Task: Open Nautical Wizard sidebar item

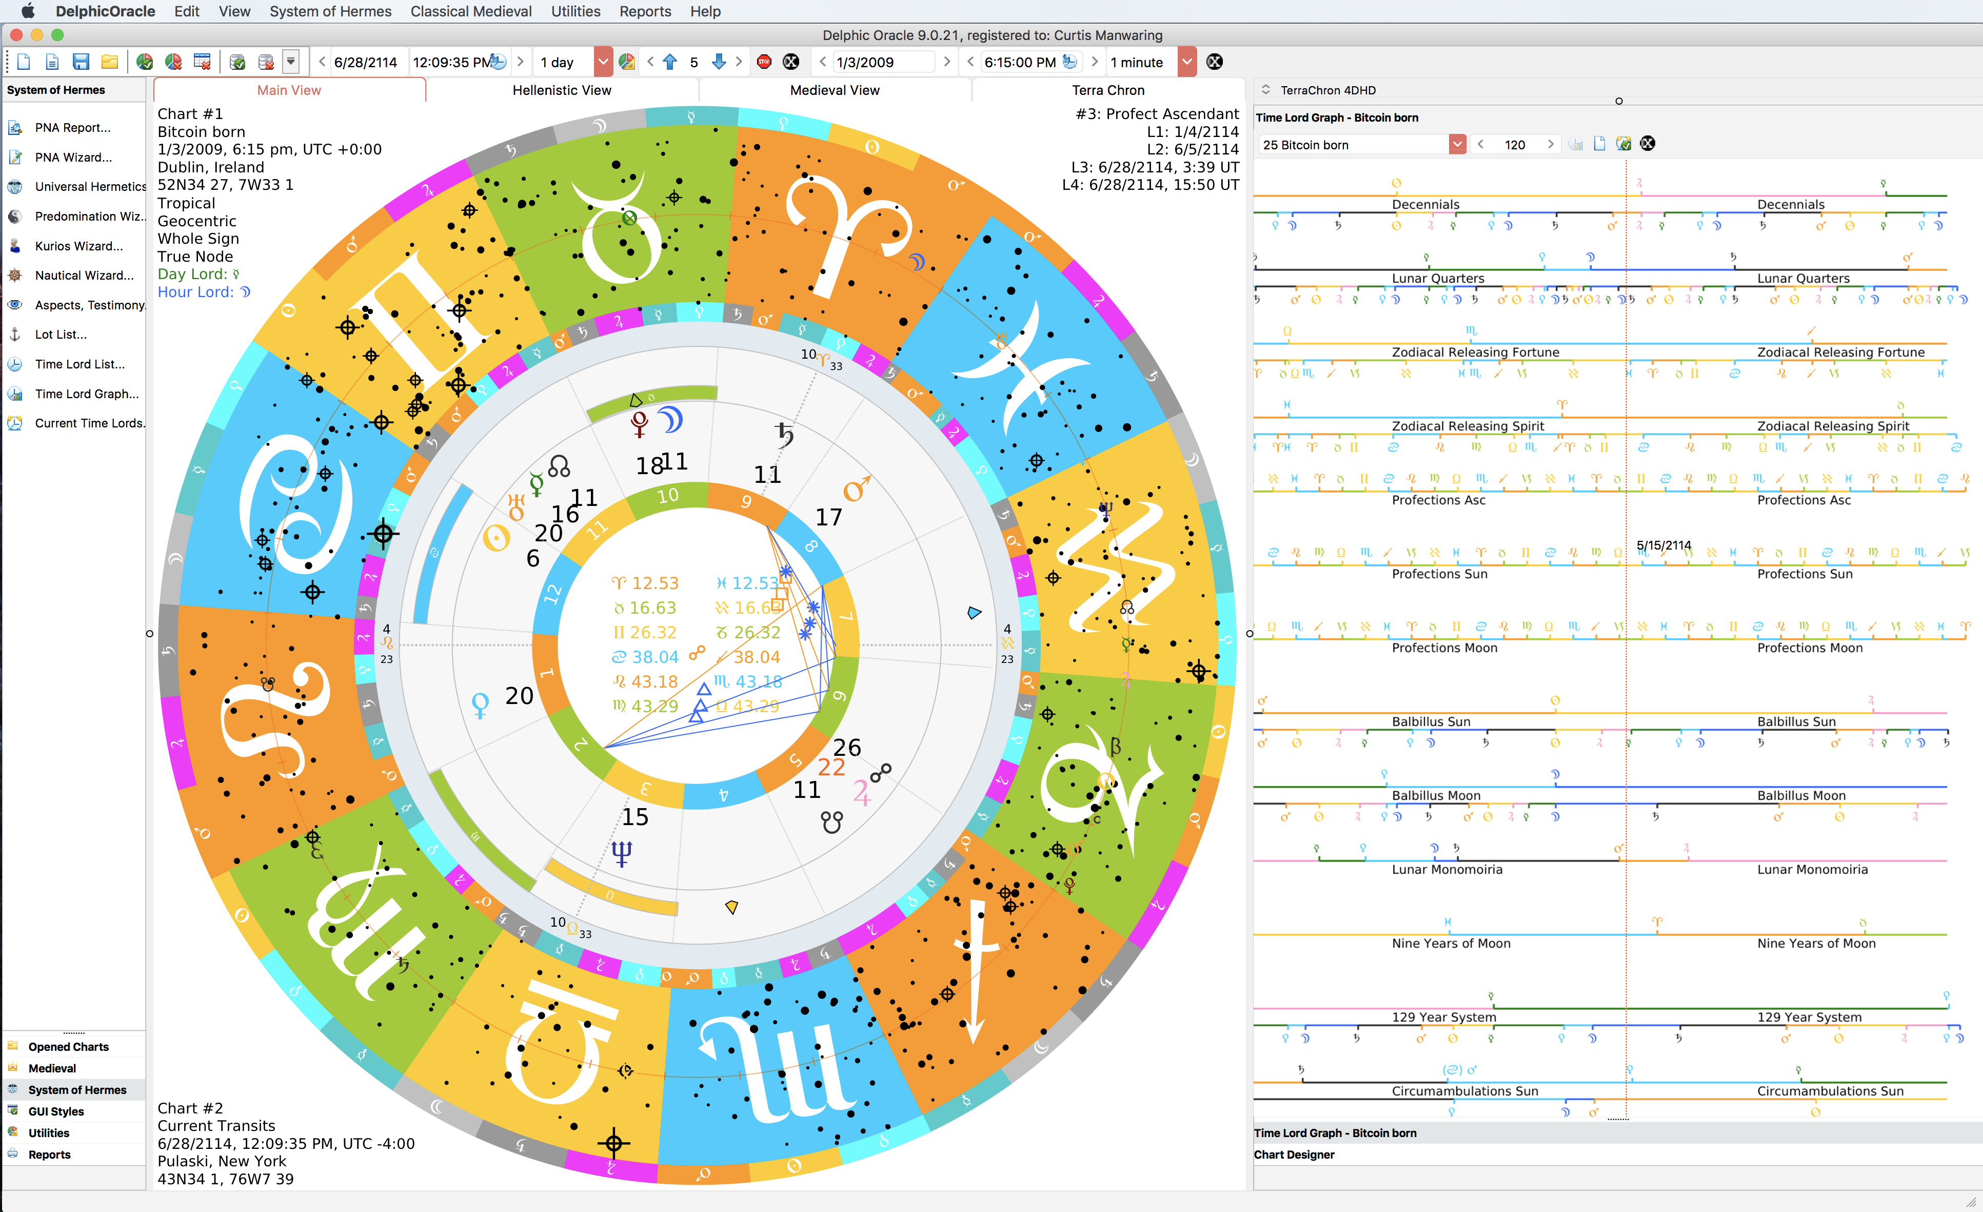Action: (x=84, y=275)
